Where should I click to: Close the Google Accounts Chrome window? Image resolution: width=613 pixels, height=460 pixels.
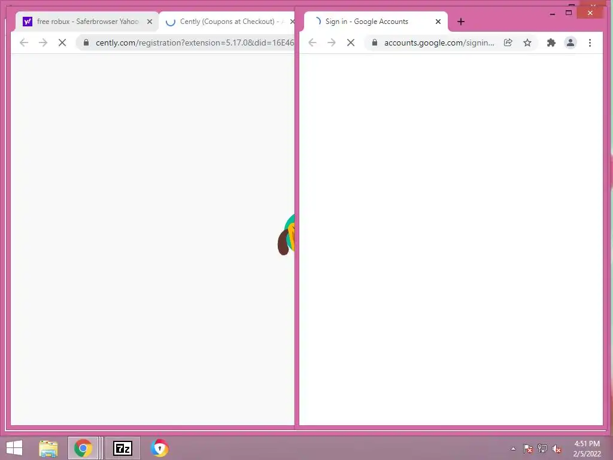(x=590, y=13)
